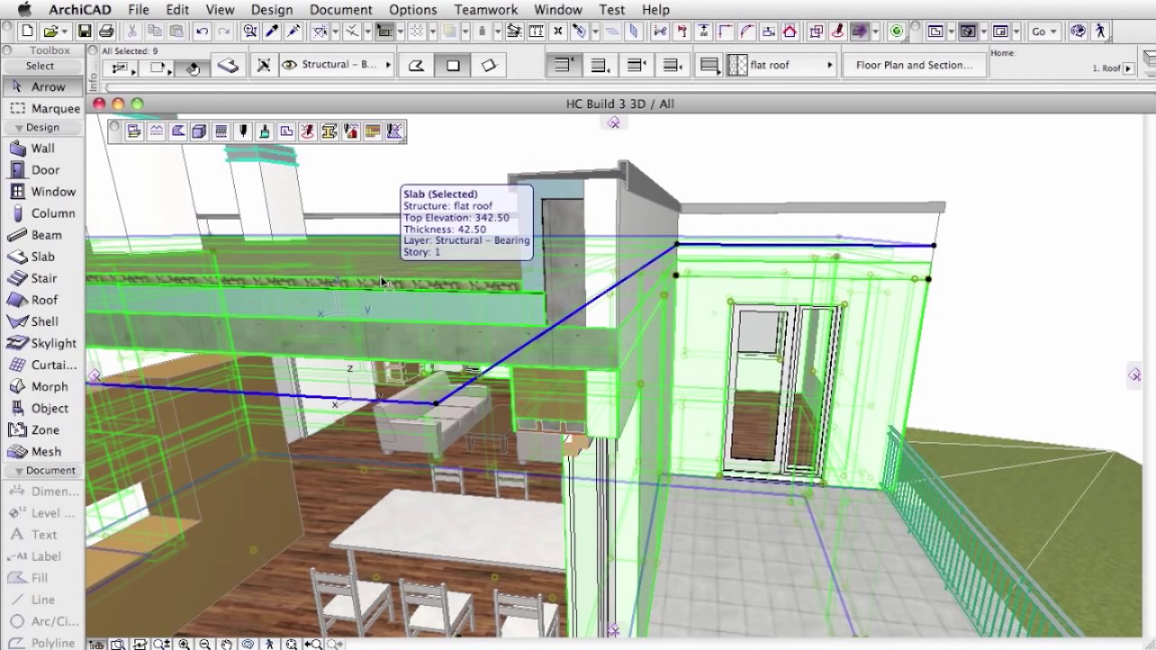Viewport: 1156px width, 650px height.
Task: Open the File menu
Action: pyautogui.click(x=138, y=10)
